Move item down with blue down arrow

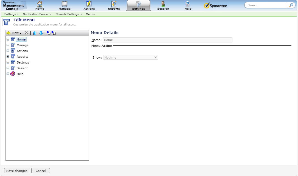click(x=41, y=33)
